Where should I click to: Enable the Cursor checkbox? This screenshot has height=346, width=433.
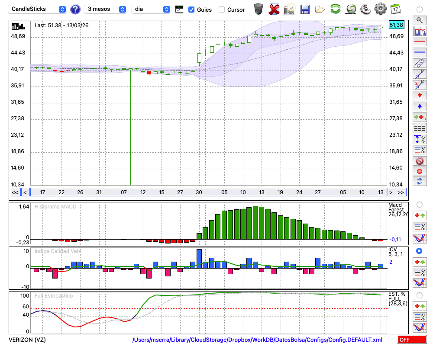pos(222,10)
